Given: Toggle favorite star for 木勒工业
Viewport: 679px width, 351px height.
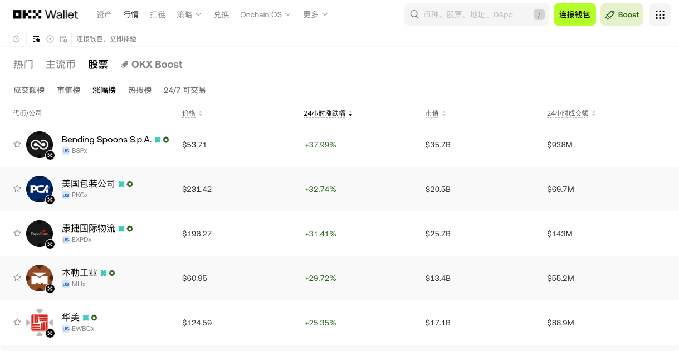Looking at the screenshot, I should point(17,278).
